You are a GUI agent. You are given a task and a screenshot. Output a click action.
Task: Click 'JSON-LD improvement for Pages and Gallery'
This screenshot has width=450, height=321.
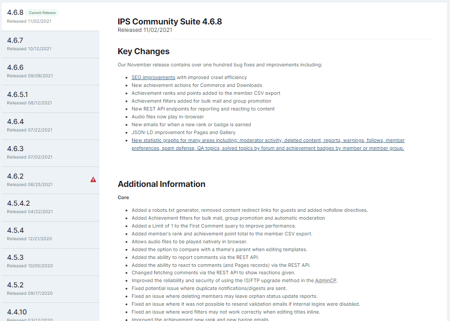[x=184, y=132]
